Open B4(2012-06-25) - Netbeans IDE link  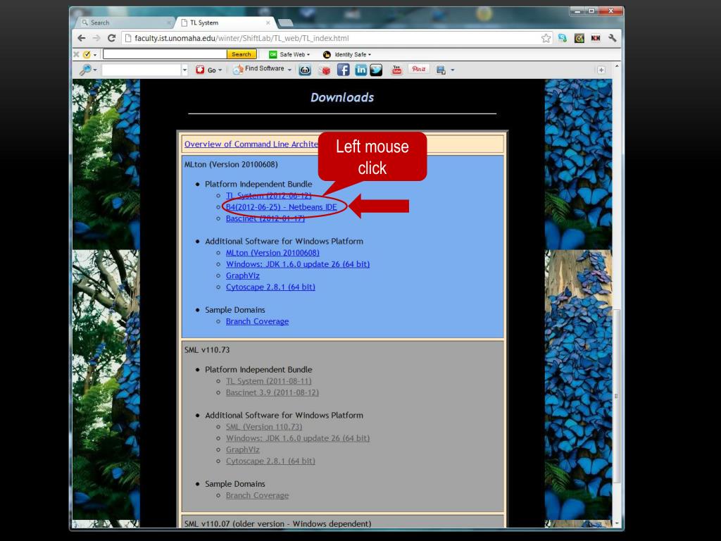point(282,207)
